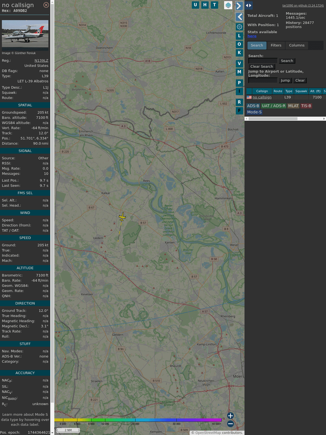Sort table by Type column header
The image size is (326, 435).
tap(289, 91)
